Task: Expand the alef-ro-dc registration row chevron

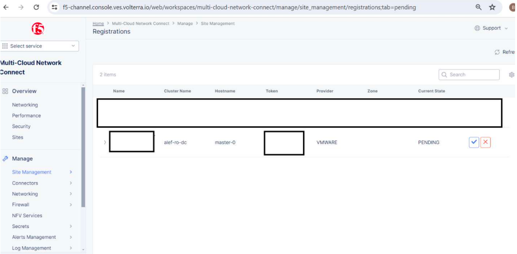Action: point(105,142)
